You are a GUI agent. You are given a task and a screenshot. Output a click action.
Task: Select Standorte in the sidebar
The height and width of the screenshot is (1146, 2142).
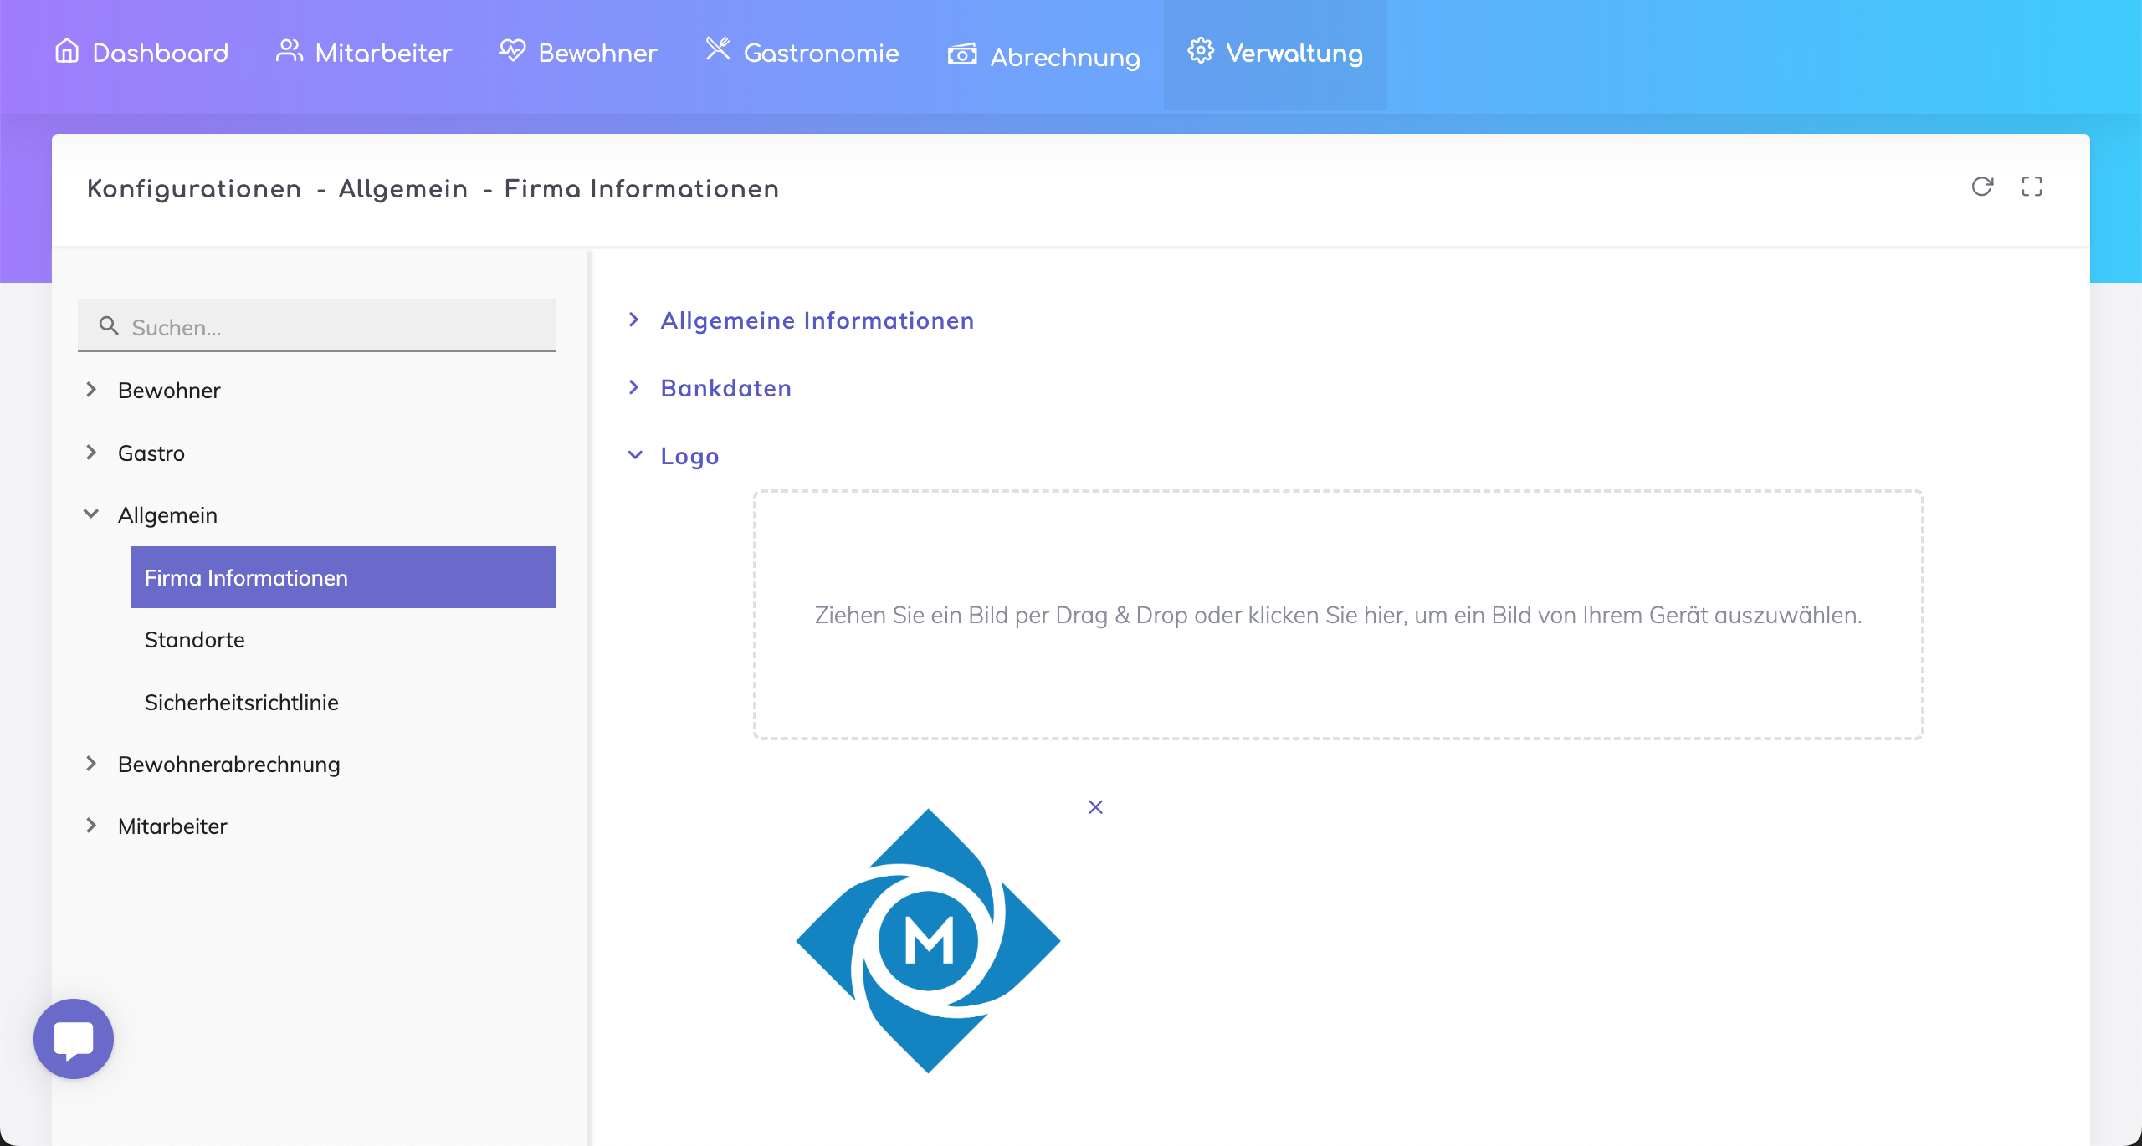(195, 640)
